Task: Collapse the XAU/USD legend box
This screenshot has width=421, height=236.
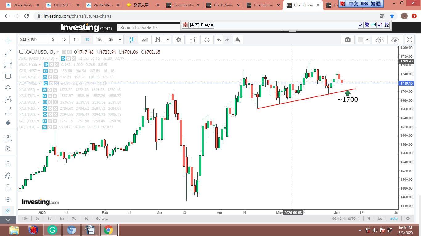Action: tap(21, 52)
